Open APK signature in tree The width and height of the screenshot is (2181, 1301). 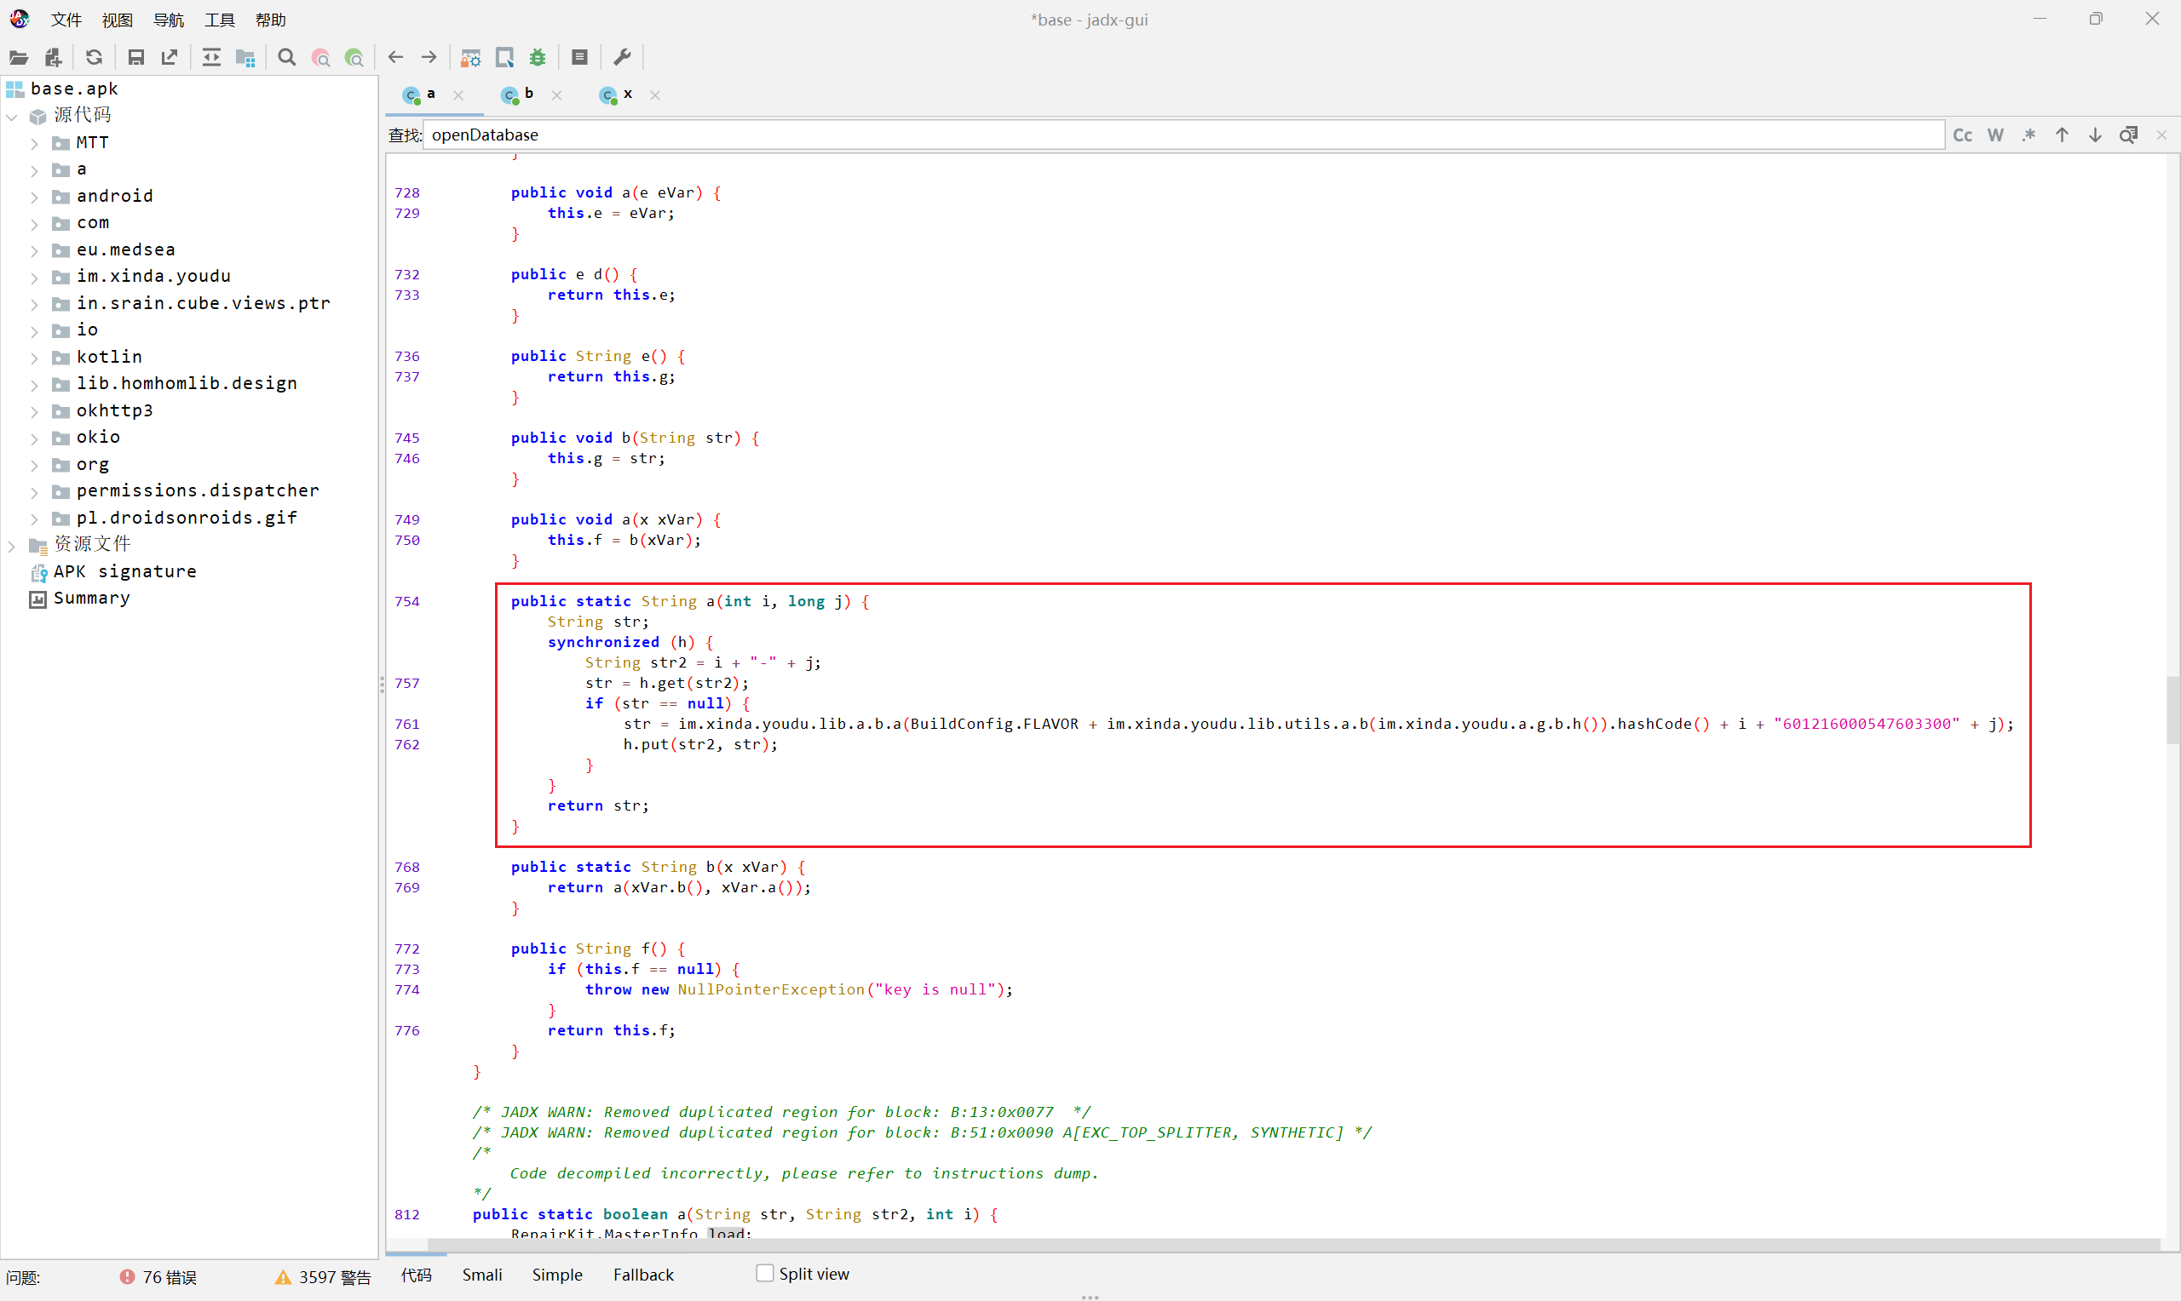[x=124, y=571]
